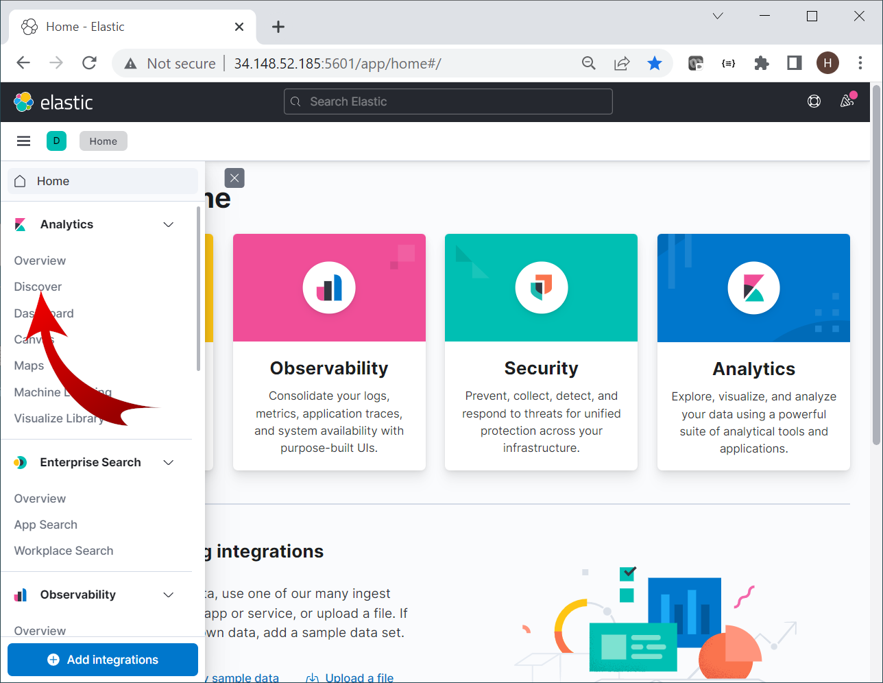Click inside the Search Elastic field
The image size is (883, 683).
(x=448, y=101)
